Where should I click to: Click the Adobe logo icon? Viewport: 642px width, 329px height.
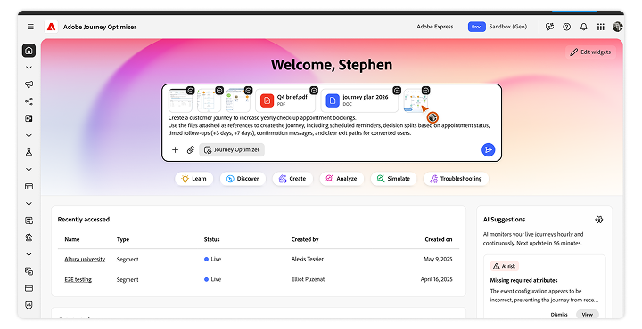(x=51, y=27)
